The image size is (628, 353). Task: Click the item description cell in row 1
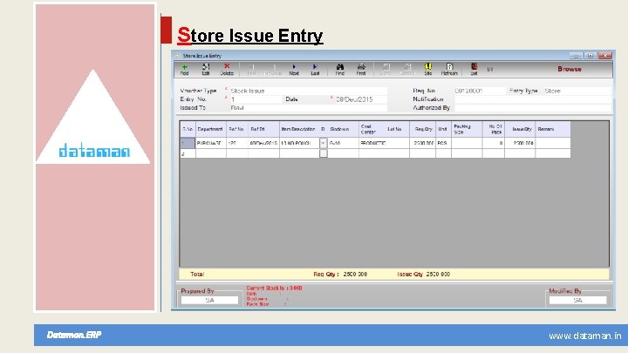pos(299,143)
